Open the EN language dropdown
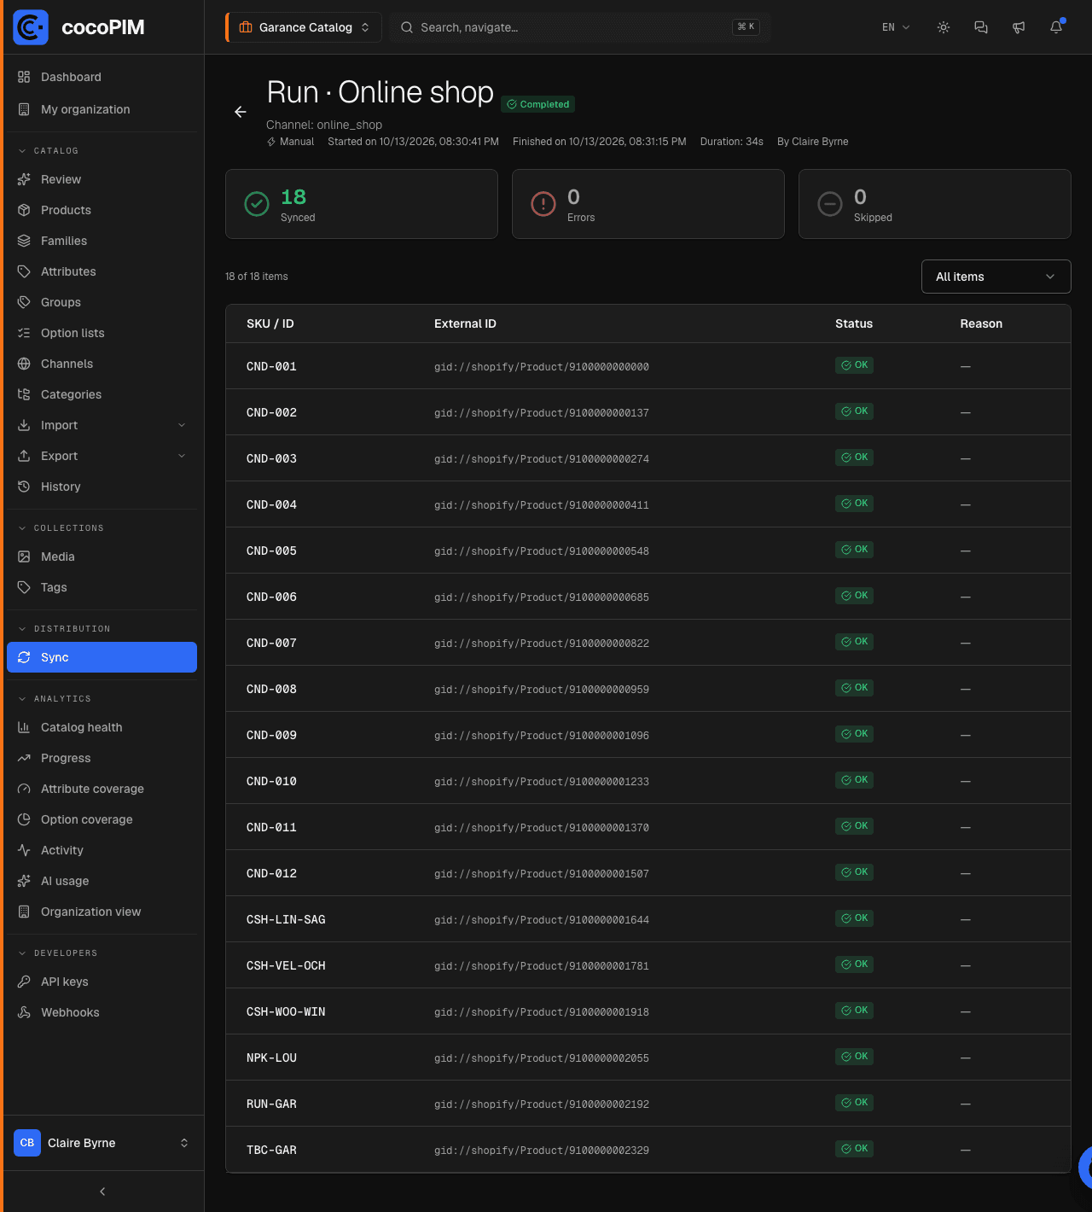The width and height of the screenshot is (1092, 1212). click(x=896, y=27)
